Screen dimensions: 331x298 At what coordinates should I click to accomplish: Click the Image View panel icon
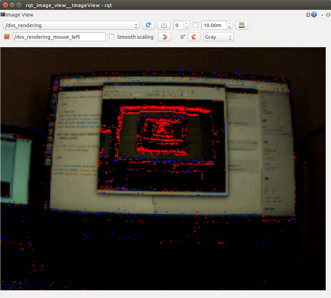3,14
